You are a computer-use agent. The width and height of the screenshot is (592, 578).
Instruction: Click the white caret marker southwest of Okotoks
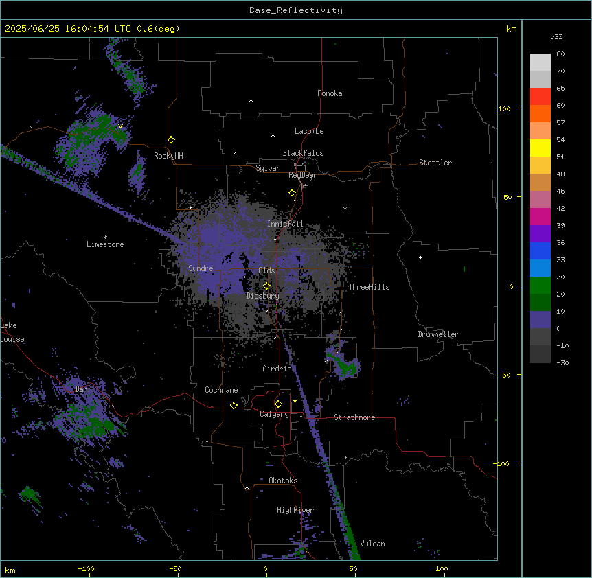pyautogui.click(x=247, y=488)
